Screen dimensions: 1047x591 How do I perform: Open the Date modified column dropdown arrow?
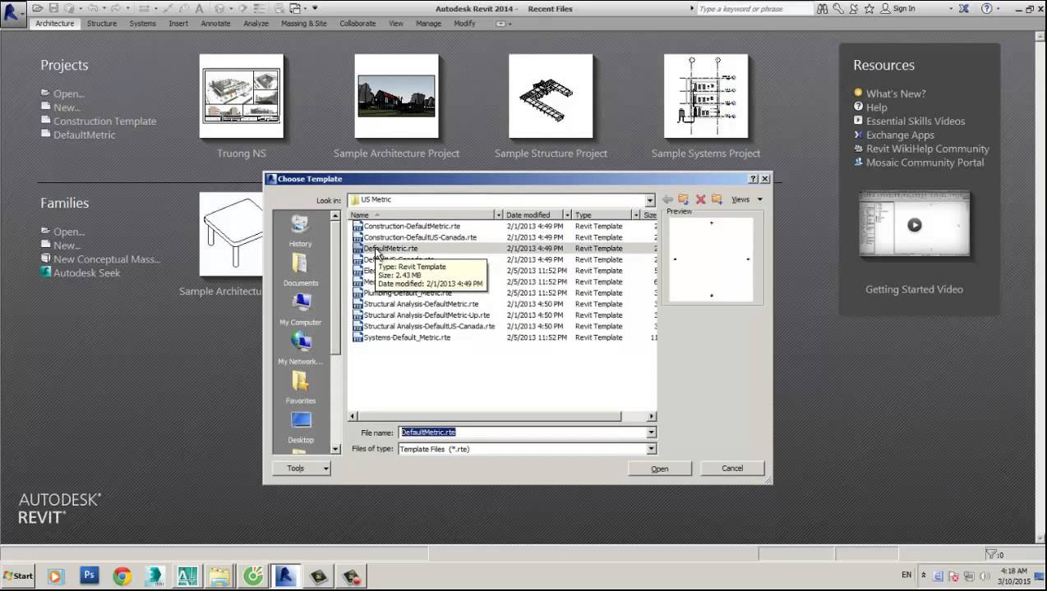(567, 215)
